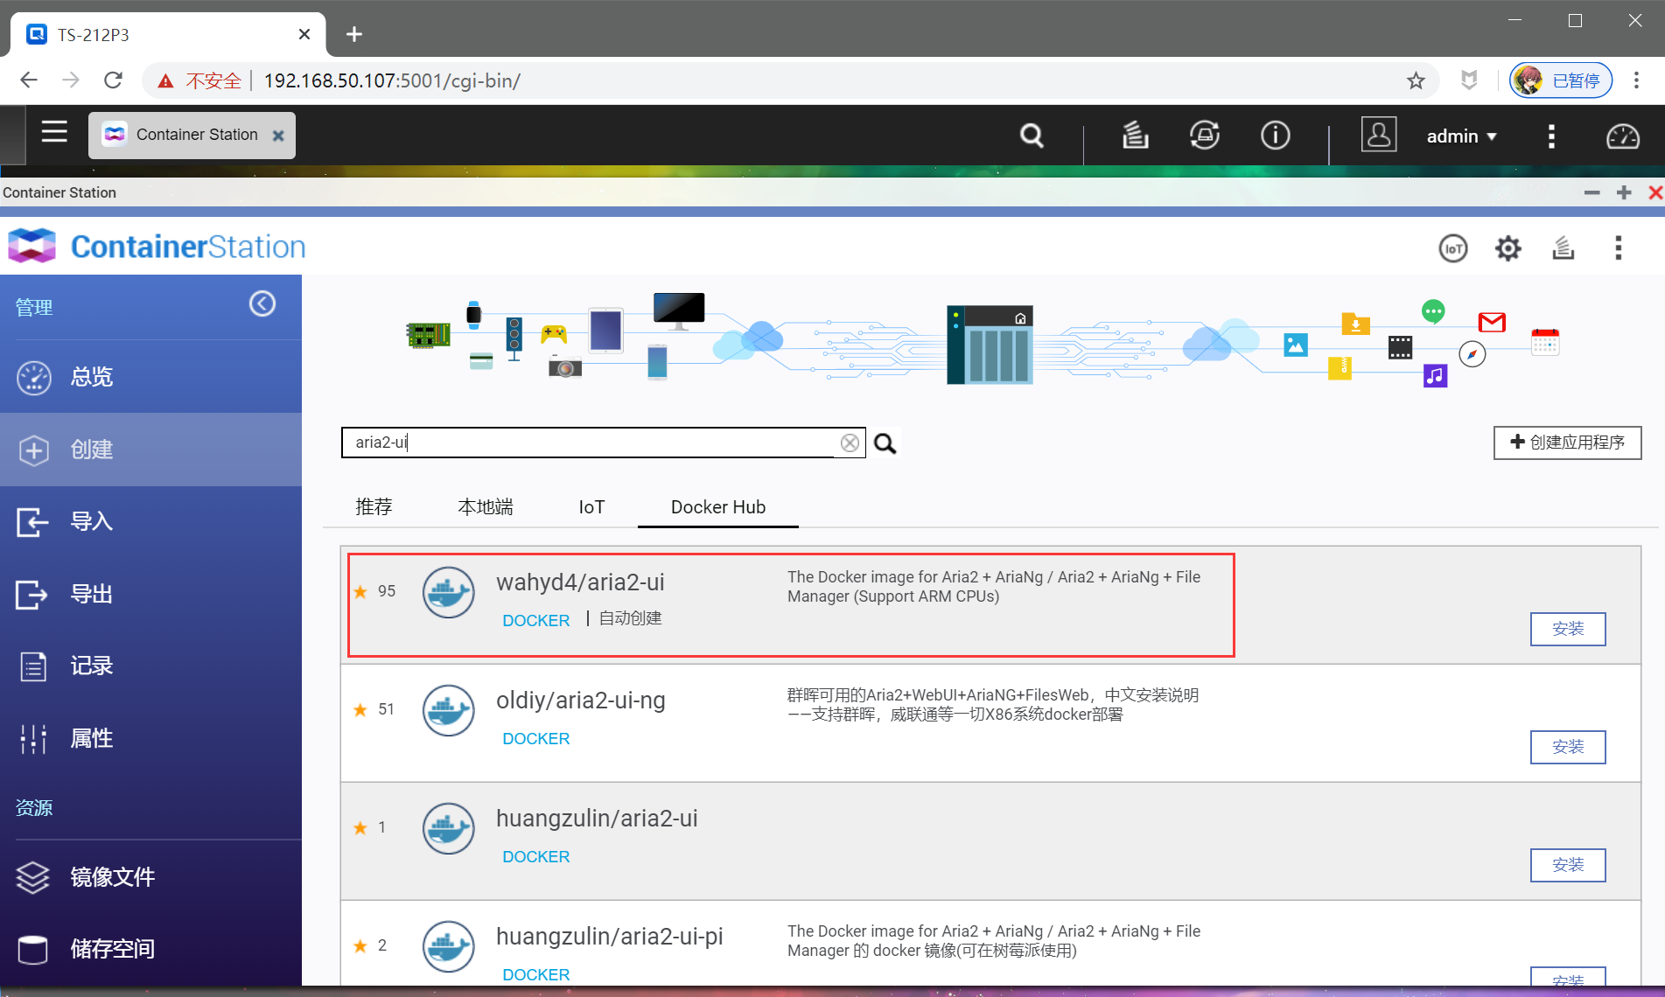
Task: Open 镜像文件 images in the sidebar
Action: point(150,876)
